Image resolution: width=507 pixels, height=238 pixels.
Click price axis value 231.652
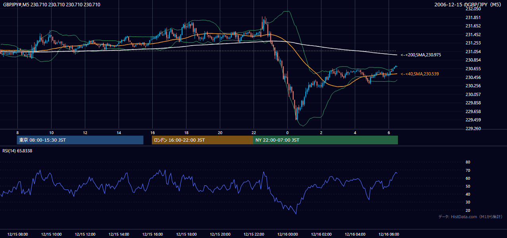click(473, 26)
